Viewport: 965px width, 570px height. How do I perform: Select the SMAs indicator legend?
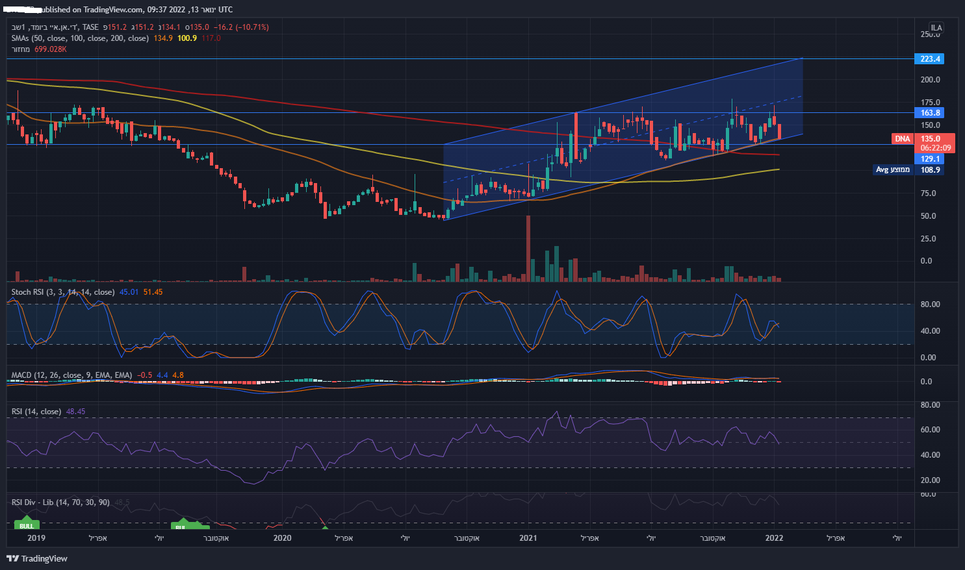click(80, 38)
